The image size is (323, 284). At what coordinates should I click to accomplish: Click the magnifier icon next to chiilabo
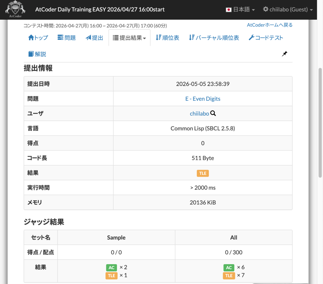[213, 113]
